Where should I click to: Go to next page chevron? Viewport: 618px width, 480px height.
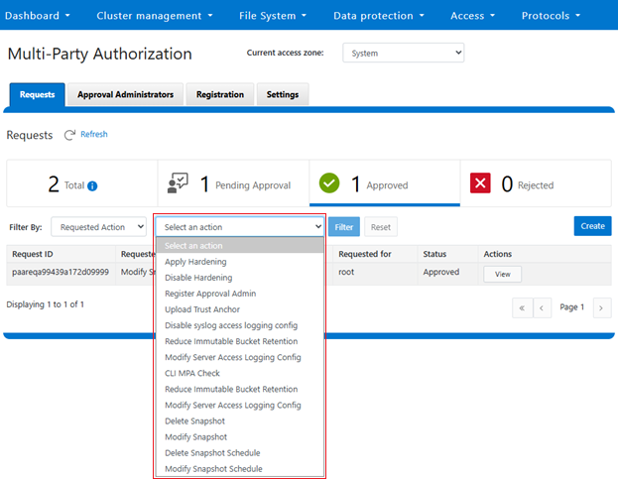coord(601,307)
